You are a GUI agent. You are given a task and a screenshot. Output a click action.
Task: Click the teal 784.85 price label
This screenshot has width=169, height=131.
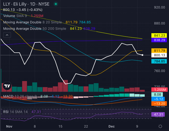pos(159,61)
